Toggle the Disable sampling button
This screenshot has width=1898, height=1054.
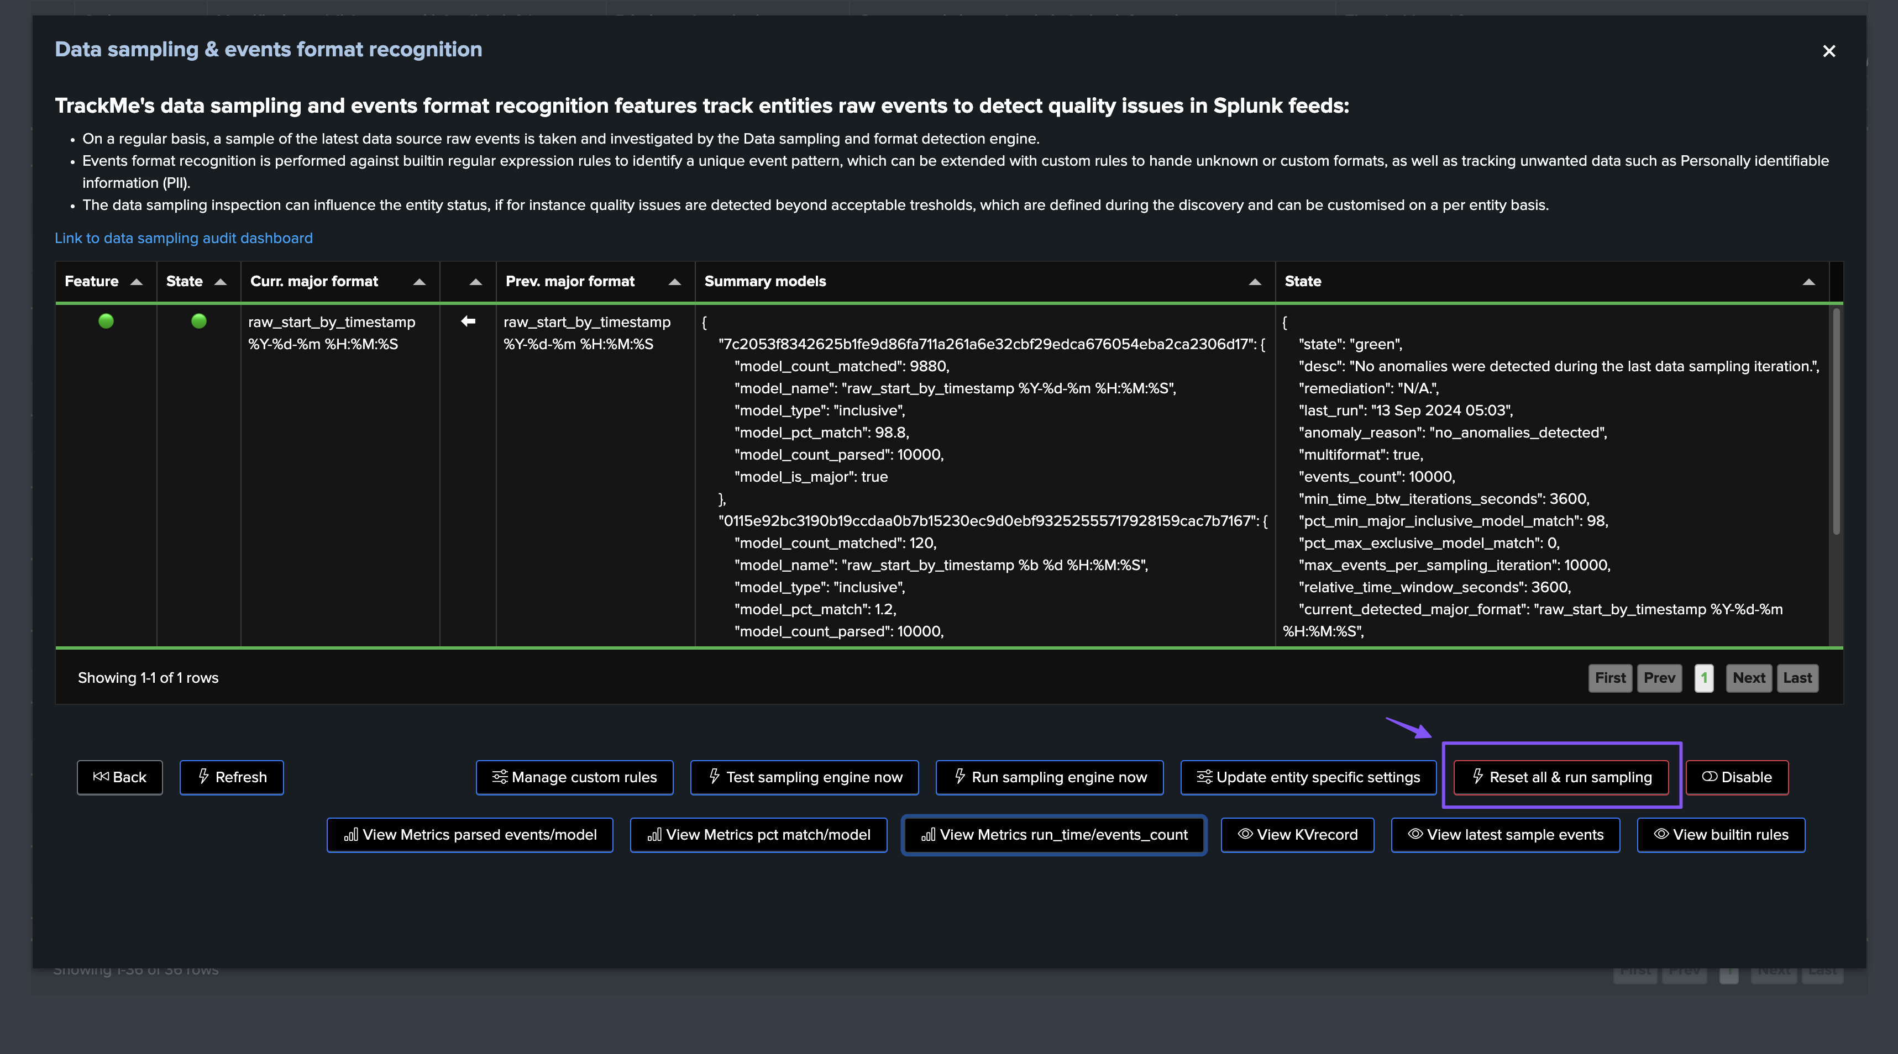[x=1737, y=777]
